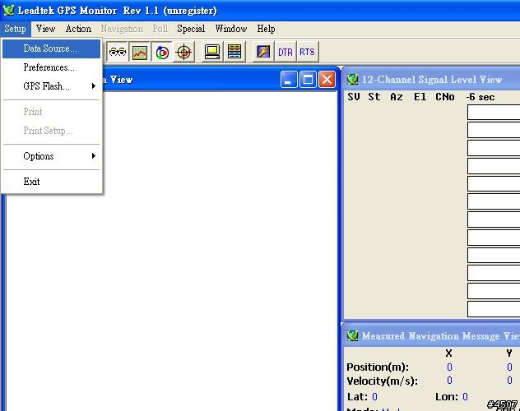This screenshot has height=411, width=520.
Task: Maximize the child view window
Action: [308, 80]
